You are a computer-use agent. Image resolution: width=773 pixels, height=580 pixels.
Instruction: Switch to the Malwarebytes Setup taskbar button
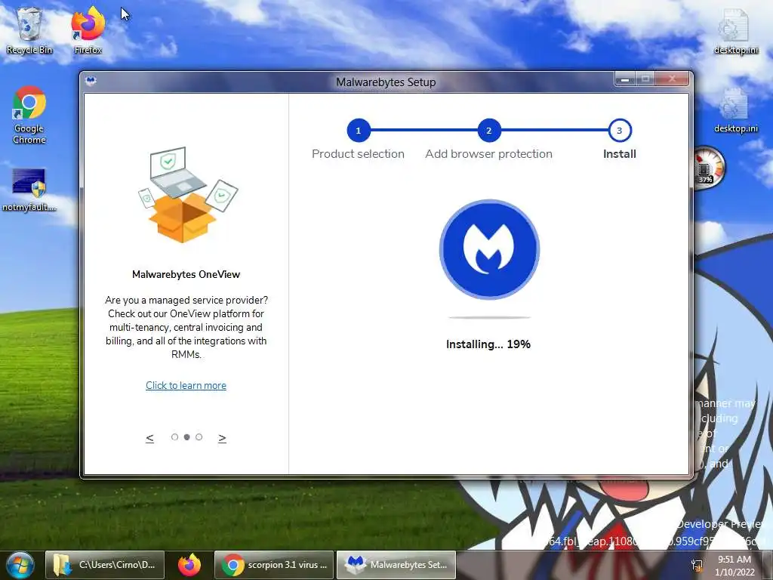click(x=396, y=565)
